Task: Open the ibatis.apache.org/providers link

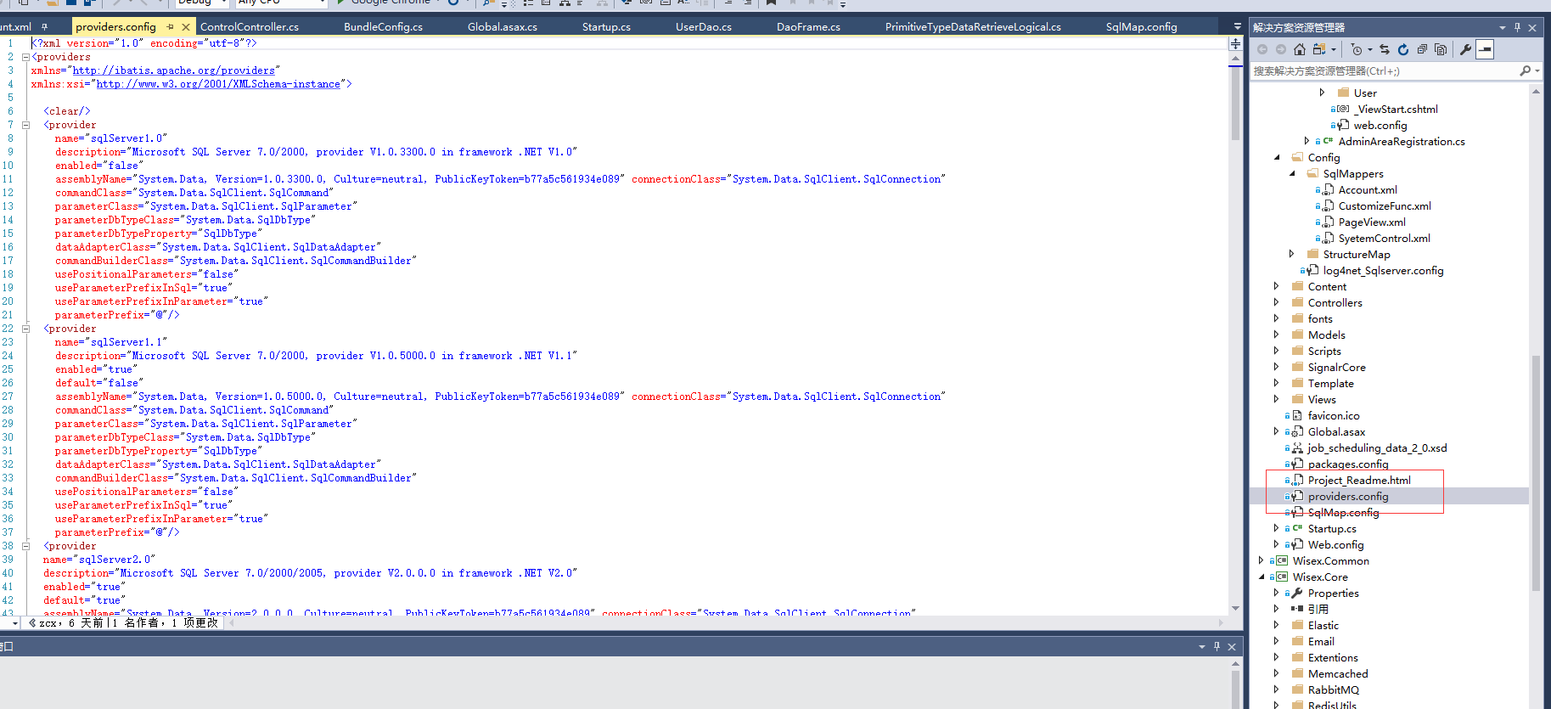Action: point(173,70)
